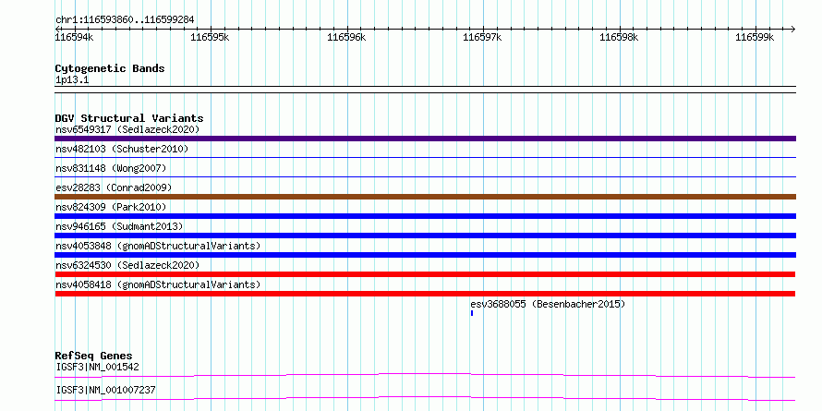Click the 116595k ruler tick label
This screenshot has width=822, height=411.
click(211, 37)
